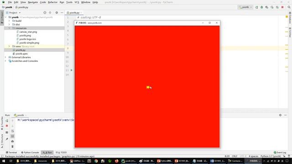Toggle soft-wrap in Run output
Image resolution: width=292 pixels, height=164 pixels.
coord(12,131)
